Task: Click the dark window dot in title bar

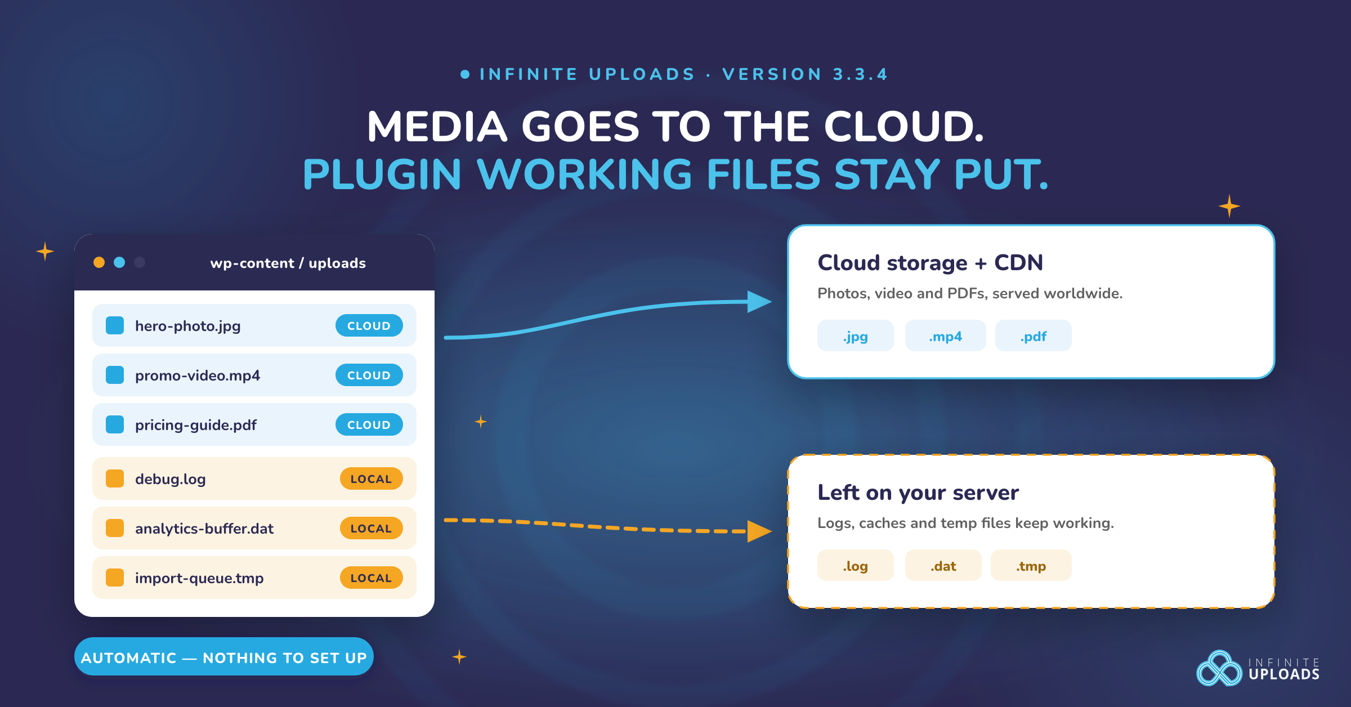Action: pyautogui.click(x=140, y=262)
